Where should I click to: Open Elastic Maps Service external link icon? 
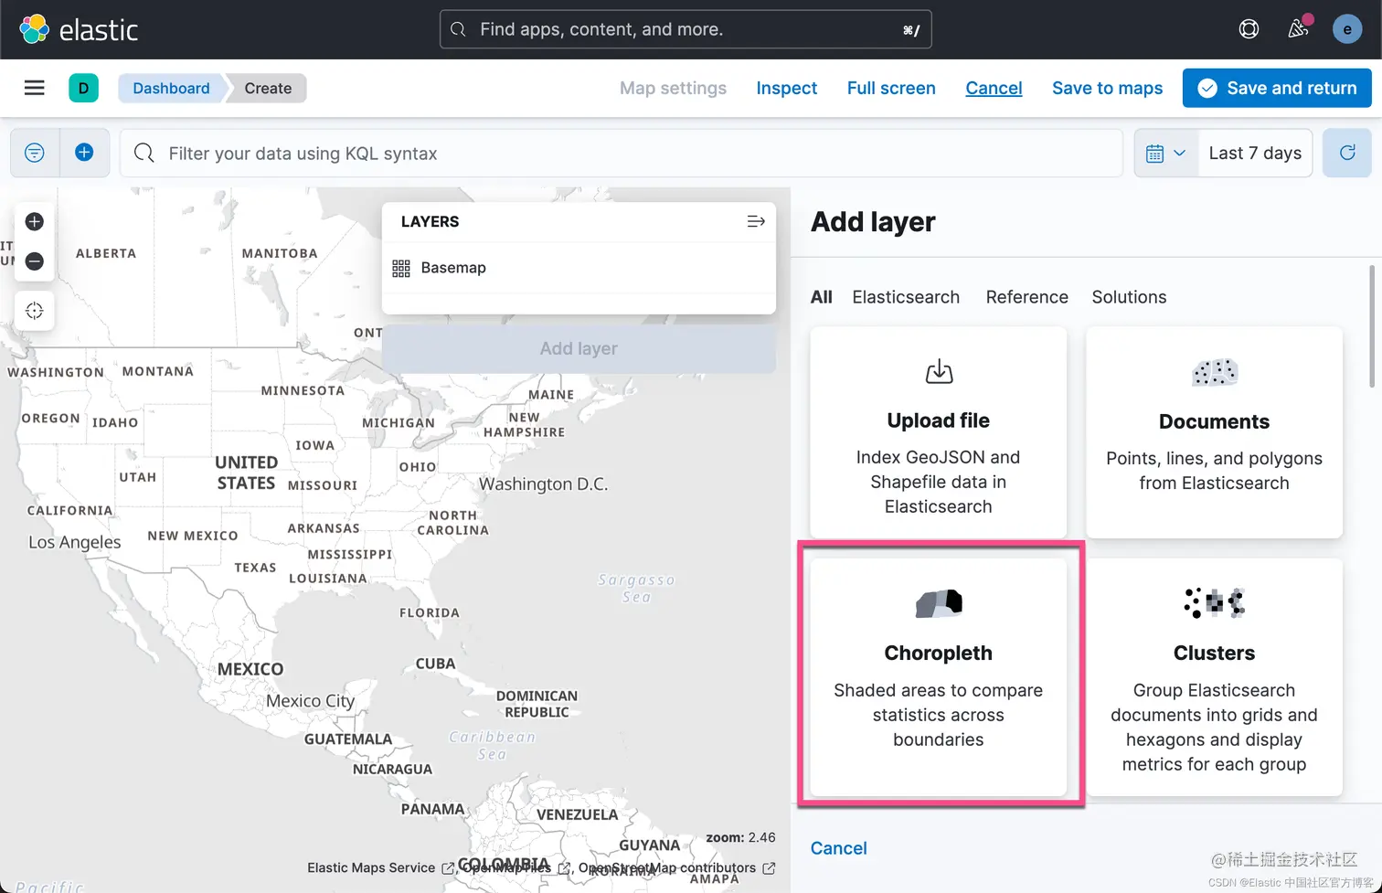(x=448, y=868)
